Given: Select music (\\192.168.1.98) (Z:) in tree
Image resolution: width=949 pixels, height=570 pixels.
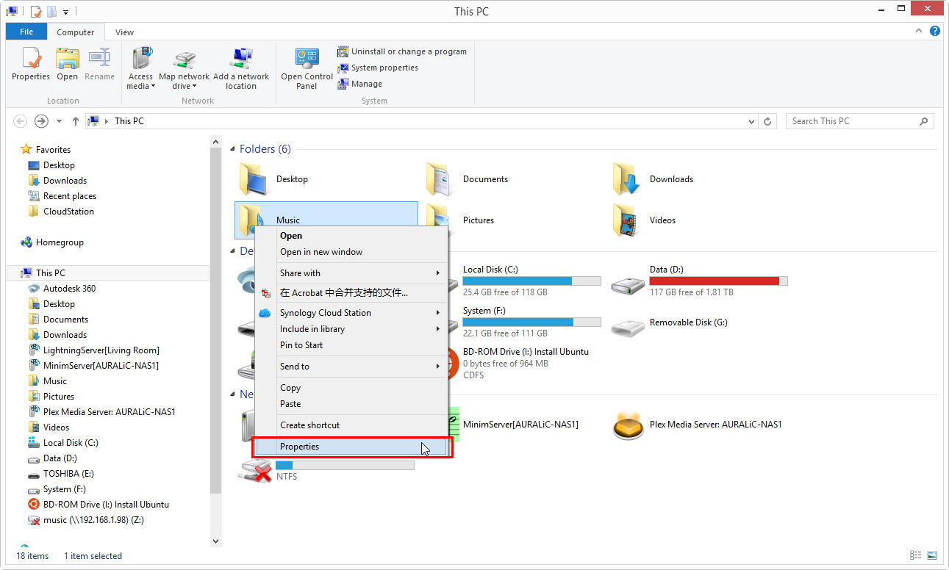Looking at the screenshot, I should coord(93,520).
